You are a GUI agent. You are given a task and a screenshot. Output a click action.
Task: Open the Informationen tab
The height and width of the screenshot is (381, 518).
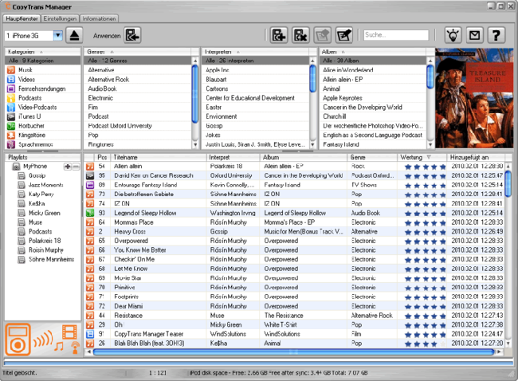[x=99, y=18]
